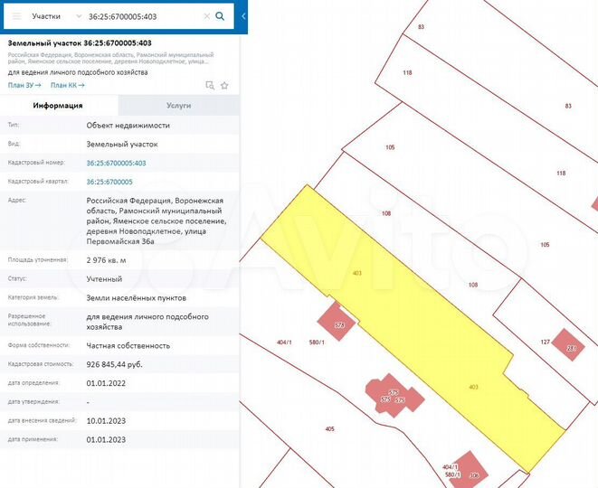Switch to the Услуги tab
Viewport: 598px width, 488px height.
[x=179, y=106]
